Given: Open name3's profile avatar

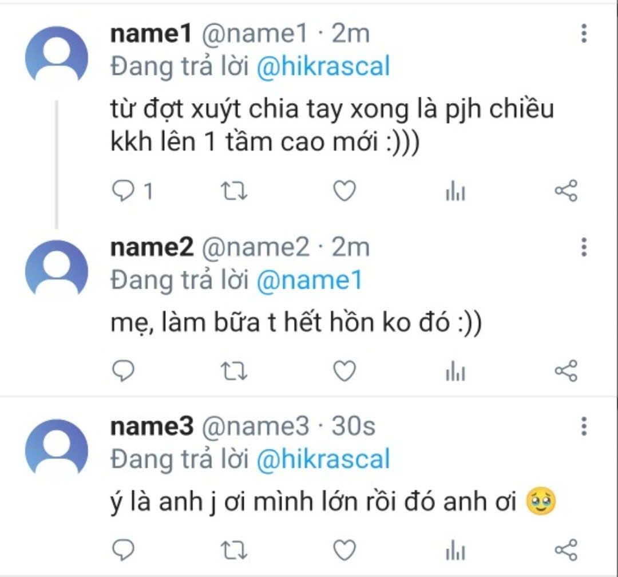Looking at the screenshot, I should 56,448.
